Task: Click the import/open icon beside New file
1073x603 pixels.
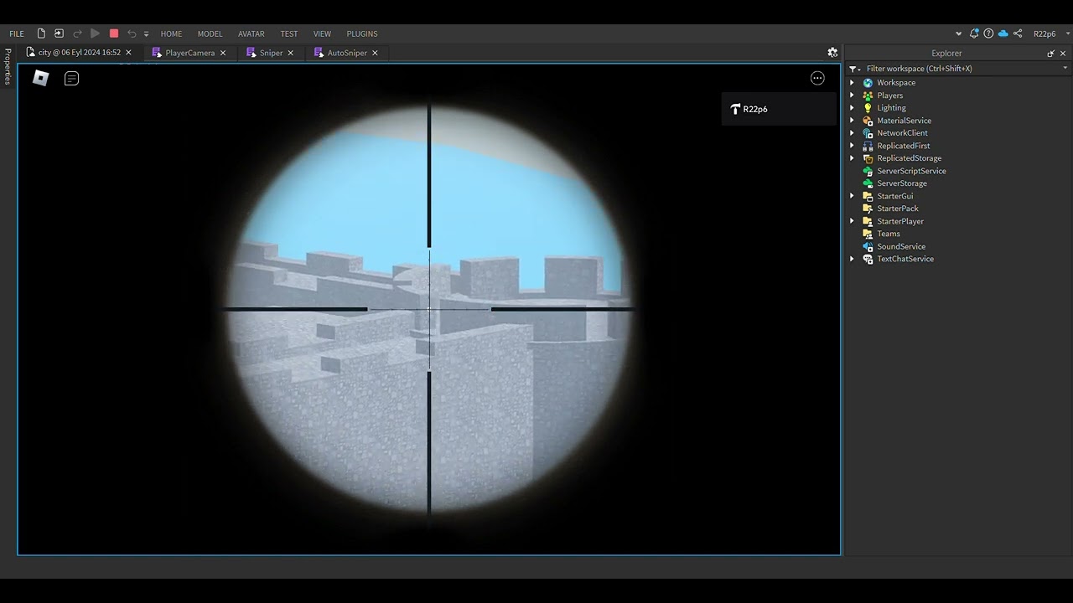Action: click(59, 33)
